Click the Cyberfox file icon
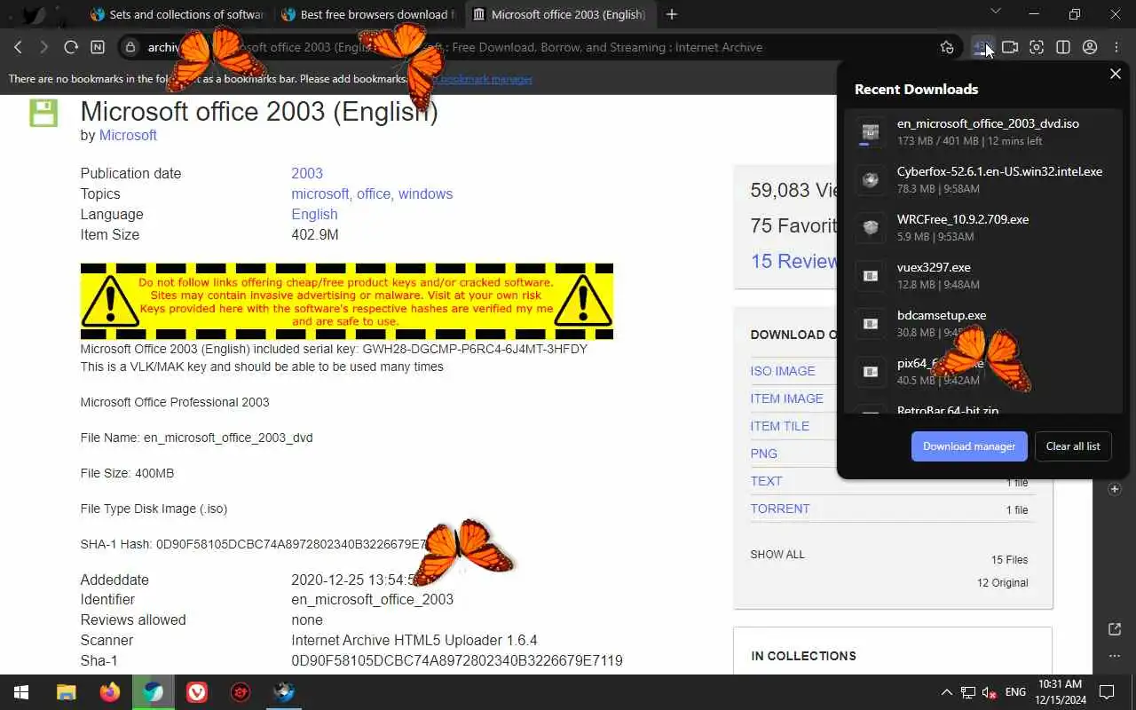The width and height of the screenshot is (1136, 710). [871, 180]
